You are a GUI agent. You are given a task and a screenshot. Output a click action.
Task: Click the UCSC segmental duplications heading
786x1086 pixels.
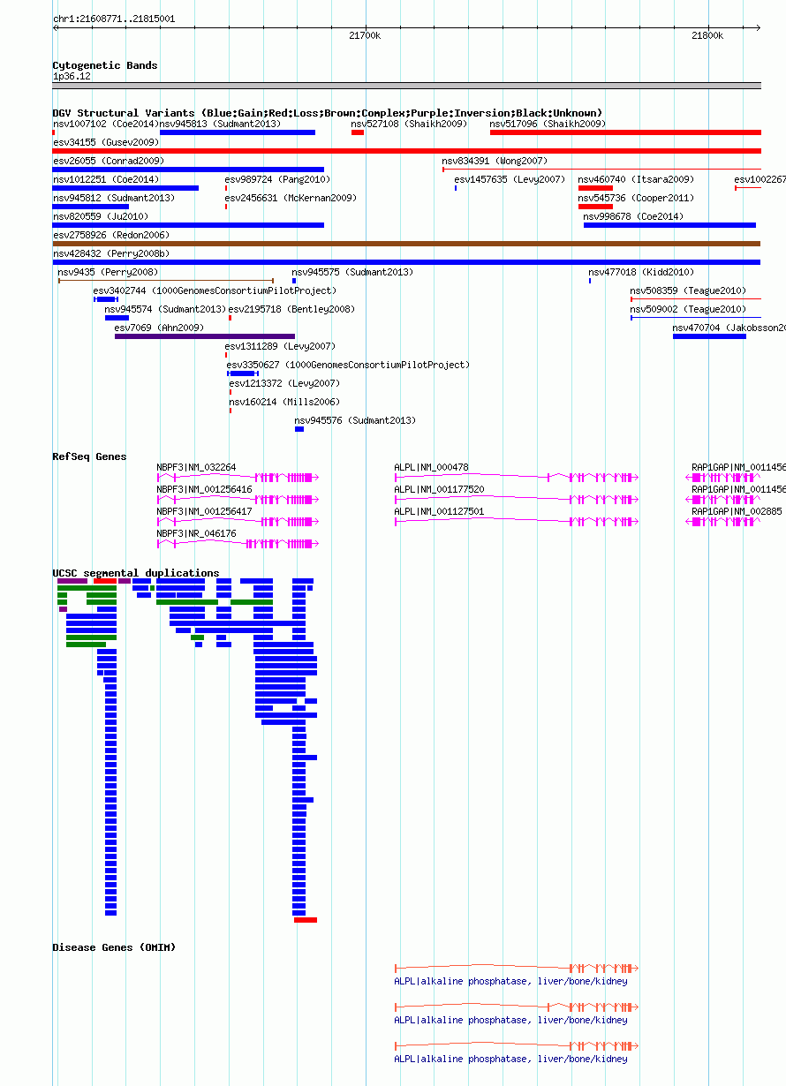click(x=136, y=573)
